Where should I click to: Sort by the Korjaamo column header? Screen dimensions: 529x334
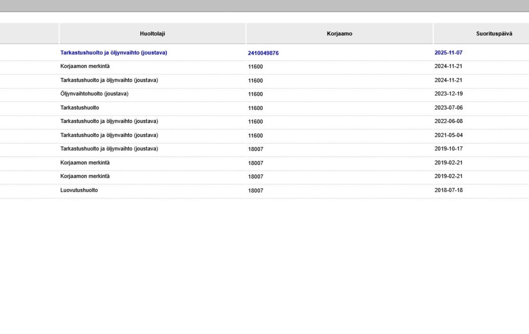pos(339,33)
